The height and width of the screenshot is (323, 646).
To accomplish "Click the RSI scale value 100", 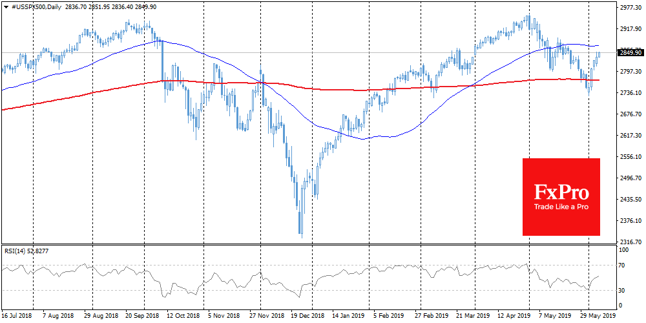I will tap(624, 250).
